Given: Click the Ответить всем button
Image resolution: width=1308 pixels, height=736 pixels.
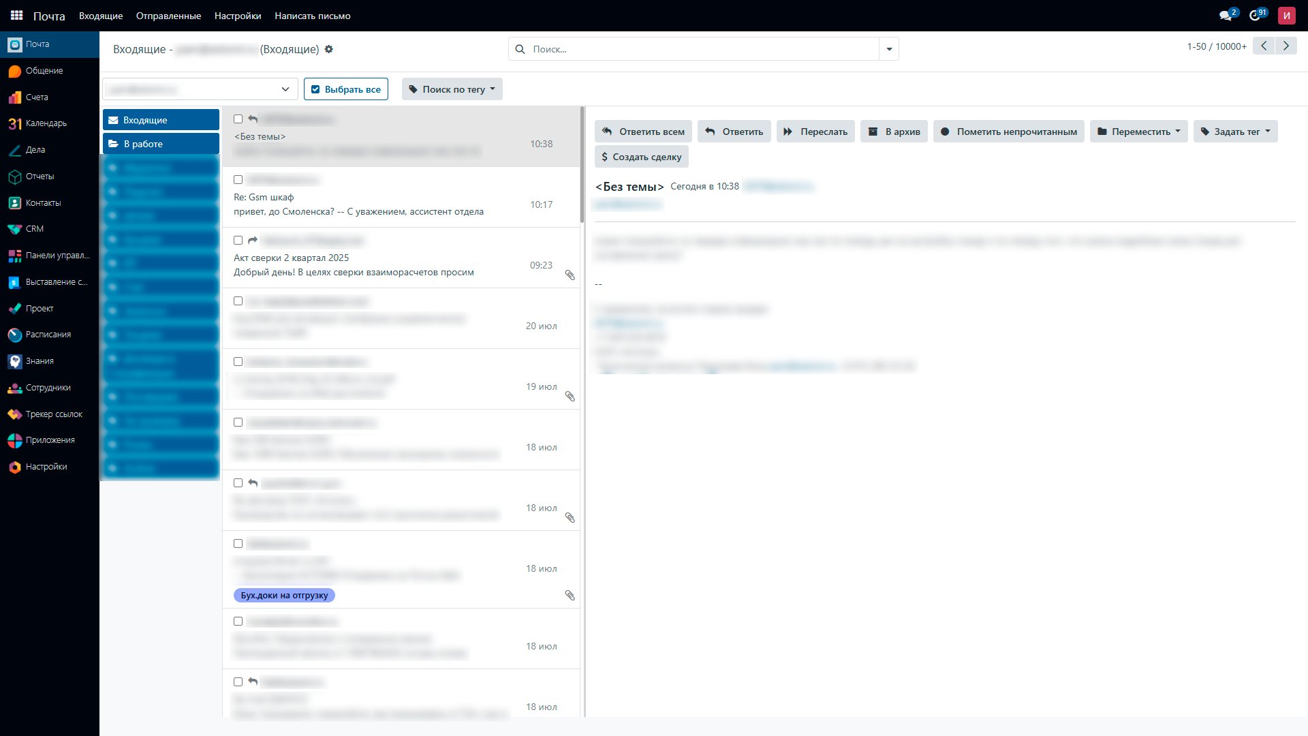Looking at the screenshot, I should click(x=643, y=132).
